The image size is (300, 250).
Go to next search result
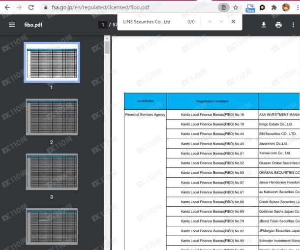coord(221,22)
